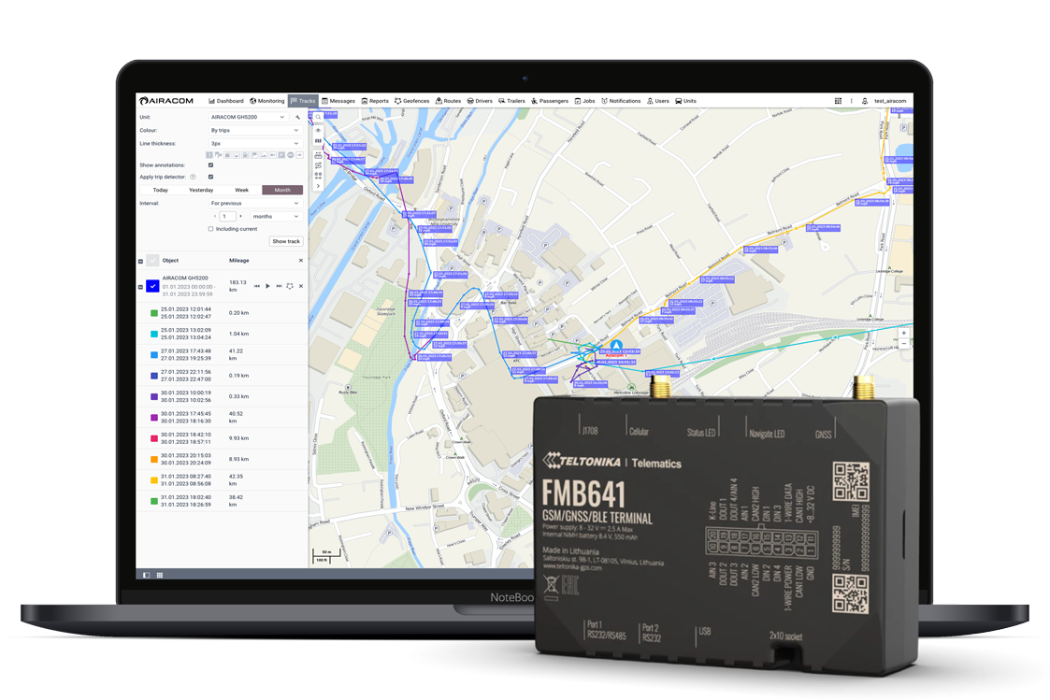The image size is (1050, 700).
Task: Toggle the blue AIRACOM GH5200 track checkbox
Action: (152, 286)
